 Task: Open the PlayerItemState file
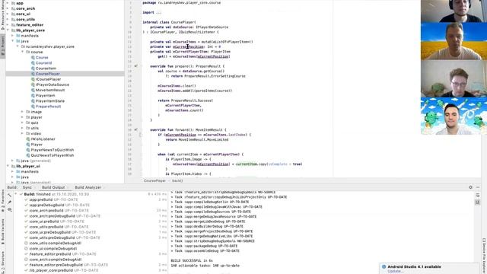(50, 101)
